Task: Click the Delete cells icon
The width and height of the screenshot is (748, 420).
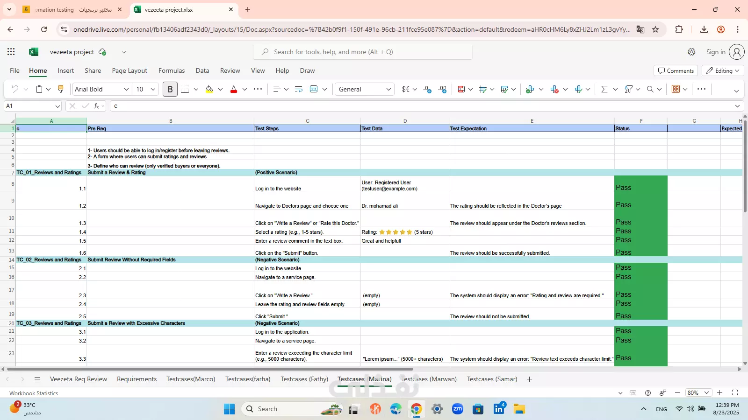Action: tap(554, 89)
